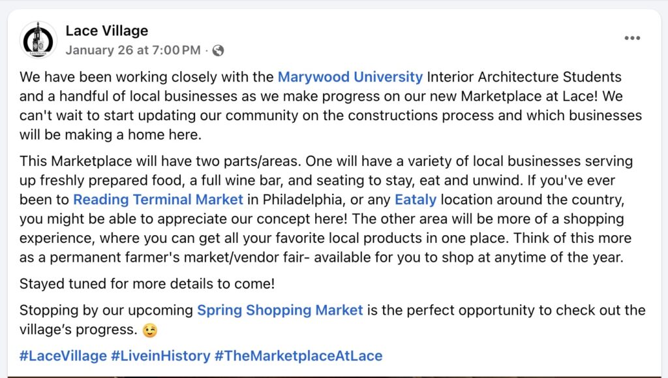The width and height of the screenshot is (668, 378).
Task: Click the #LaceVillage hashtag
Action: [63, 356]
